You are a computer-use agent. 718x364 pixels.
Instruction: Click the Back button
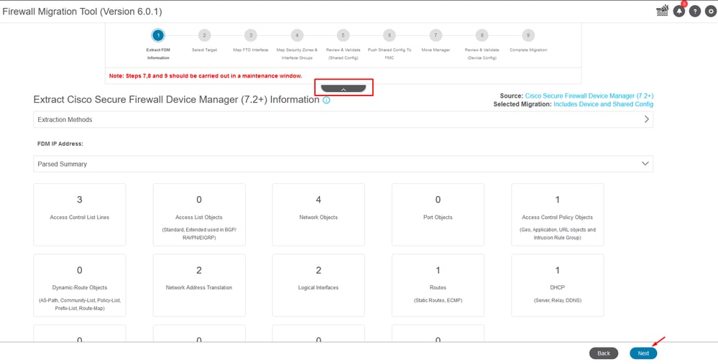604,353
